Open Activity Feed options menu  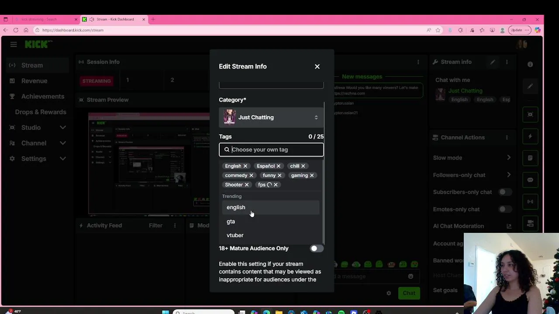coord(175,225)
